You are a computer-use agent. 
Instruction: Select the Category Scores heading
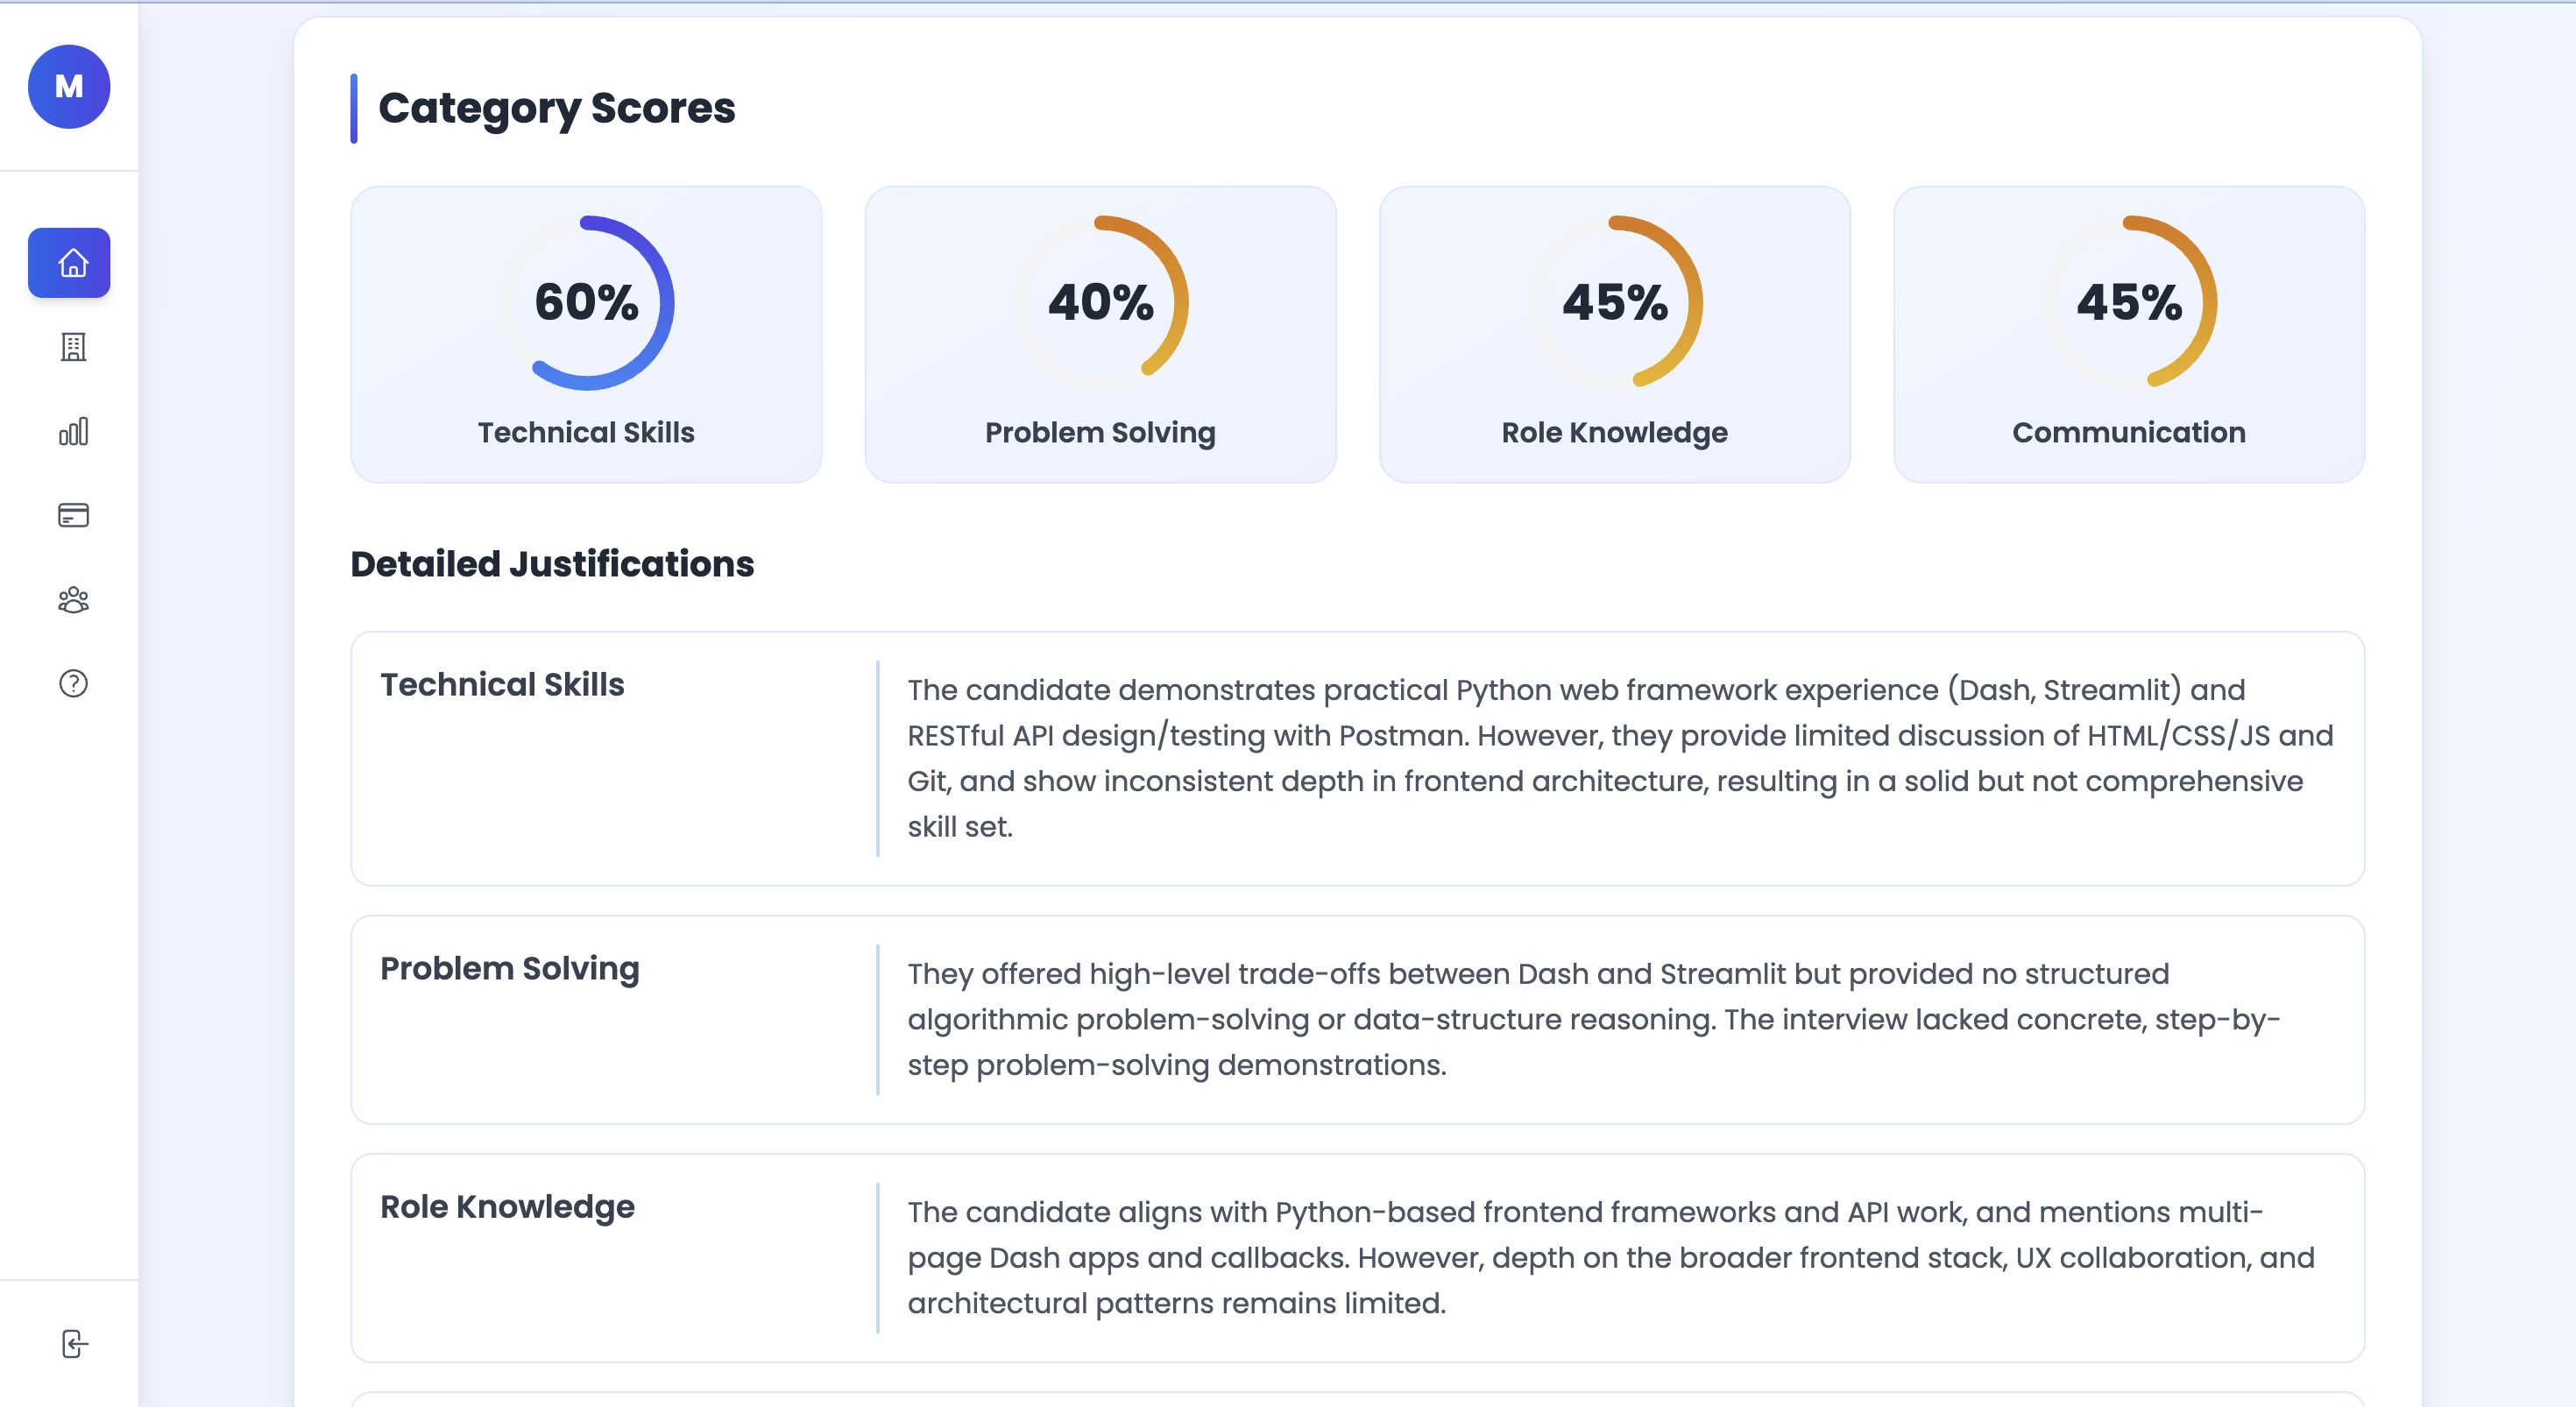tap(556, 109)
